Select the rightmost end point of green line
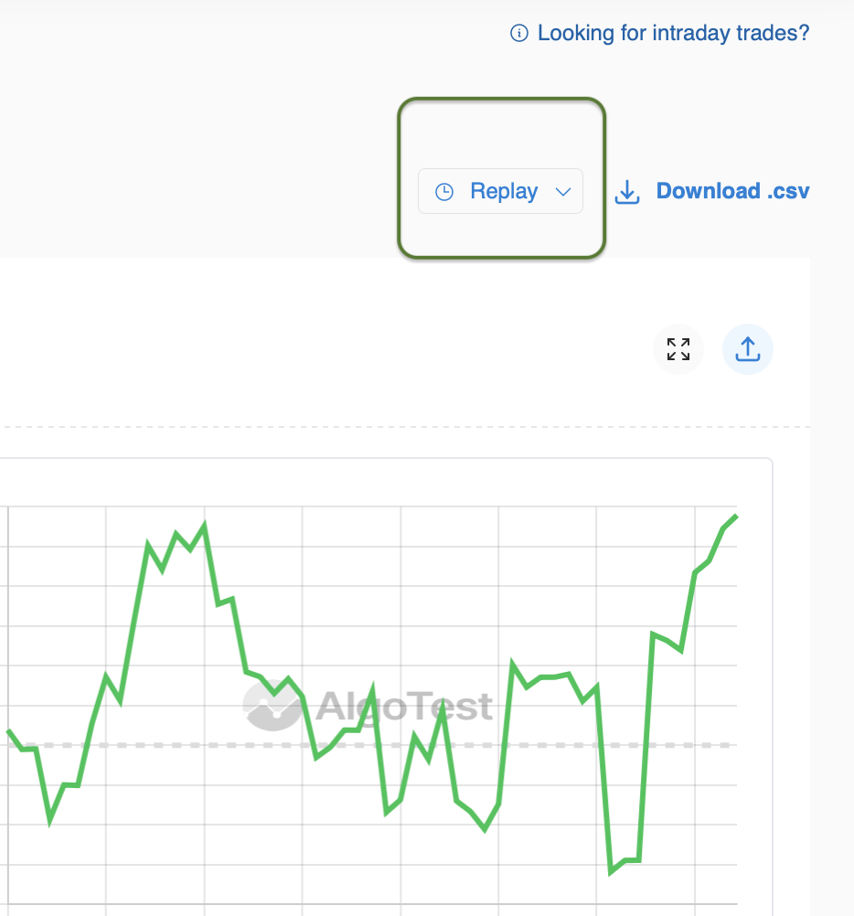 tap(736, 517)
